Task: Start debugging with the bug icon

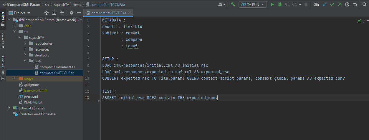Action: coord(280,4)
